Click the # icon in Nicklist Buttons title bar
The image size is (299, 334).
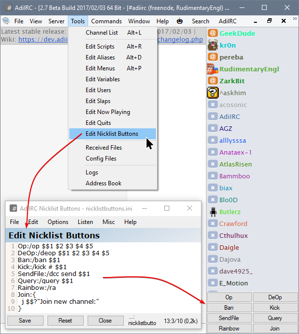coord(14,208)
